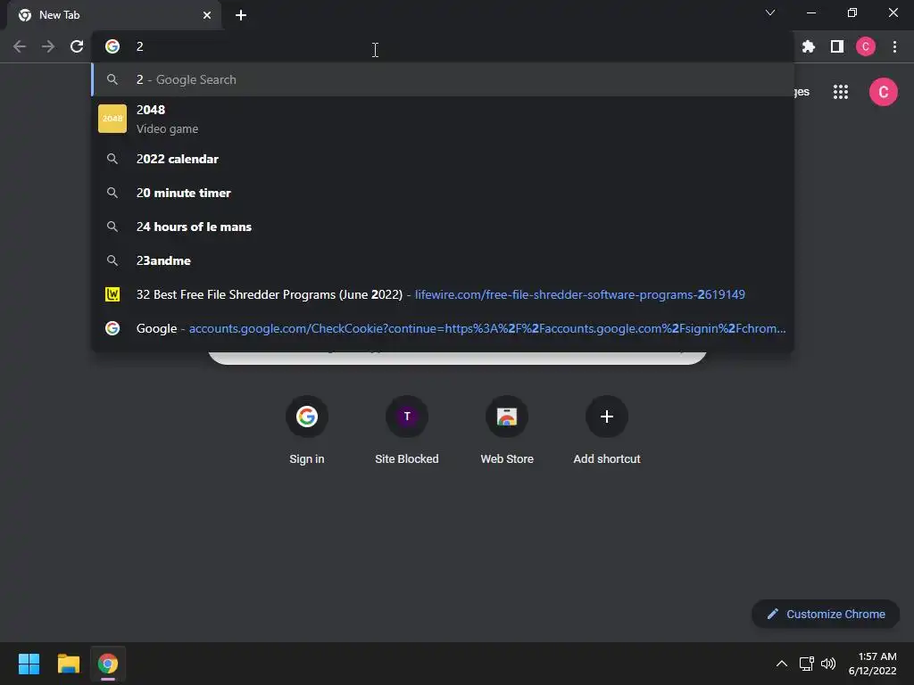The height and width of the screenshot is (685, 914).
Task: Open the lifewire File Shredder Programs suggestion
Action: click(x=443, y=294)
